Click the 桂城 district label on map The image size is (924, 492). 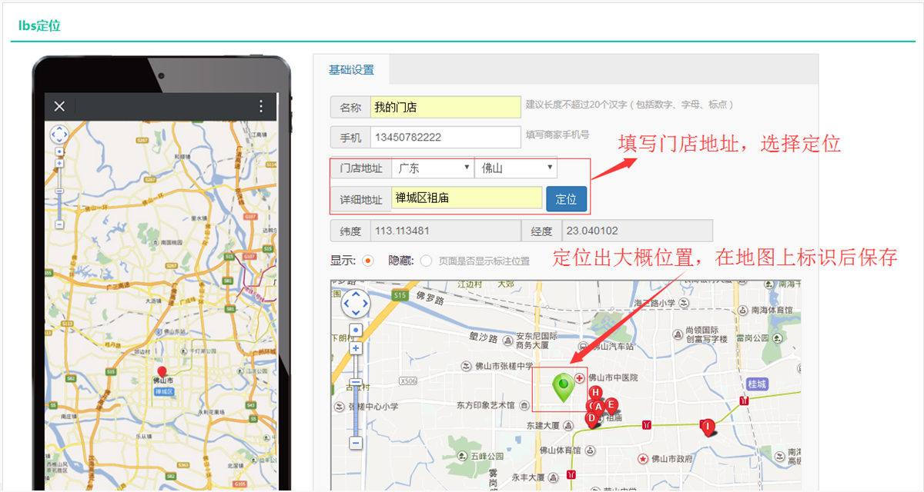click(757, 384)
